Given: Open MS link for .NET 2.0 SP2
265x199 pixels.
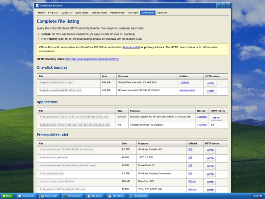Looking at the screenshot, I should [x=190, y=157].
